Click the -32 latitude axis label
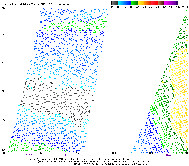The height and width of the screenshot is (166, 189). tap(2, 35)
